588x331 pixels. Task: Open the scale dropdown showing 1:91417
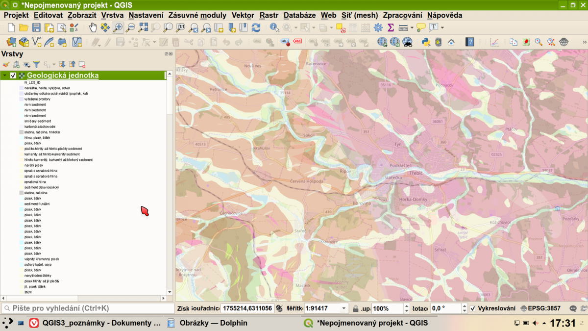tap(344, 308)
